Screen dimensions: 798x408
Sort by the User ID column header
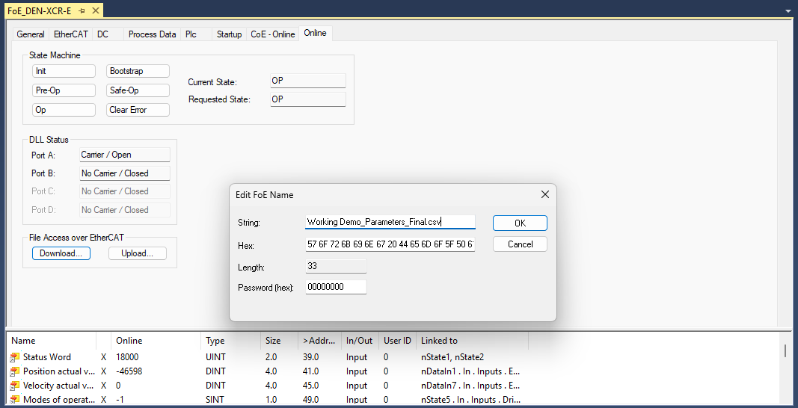click(x=397, y=341)
